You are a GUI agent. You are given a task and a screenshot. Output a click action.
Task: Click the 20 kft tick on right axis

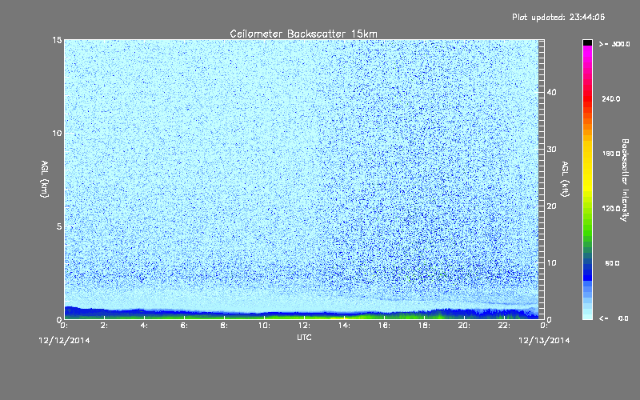pyautogui.click(x=551, y=206)
